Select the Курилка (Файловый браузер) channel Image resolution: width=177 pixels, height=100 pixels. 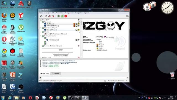click(53, 46)
